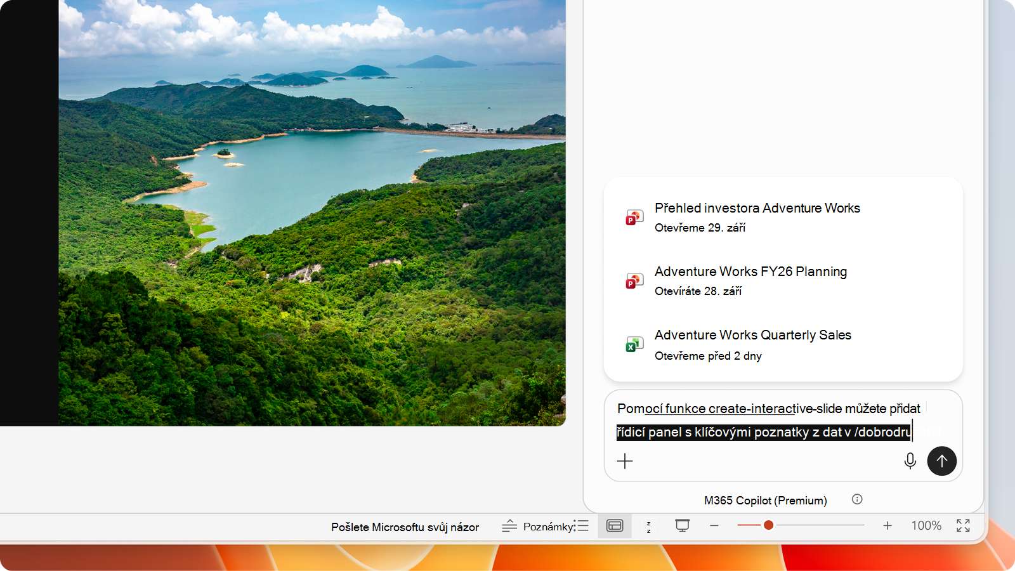The height and width of the screenshot is (571, 1015).
Task: Add an attachment with the plus icon
Action: (x=625, y=461)
